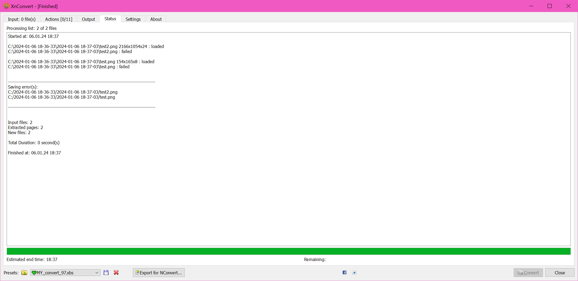This screenshot has height=281, width=578.
Task: Close the window with the title bar X
Action: coord(568,6)
